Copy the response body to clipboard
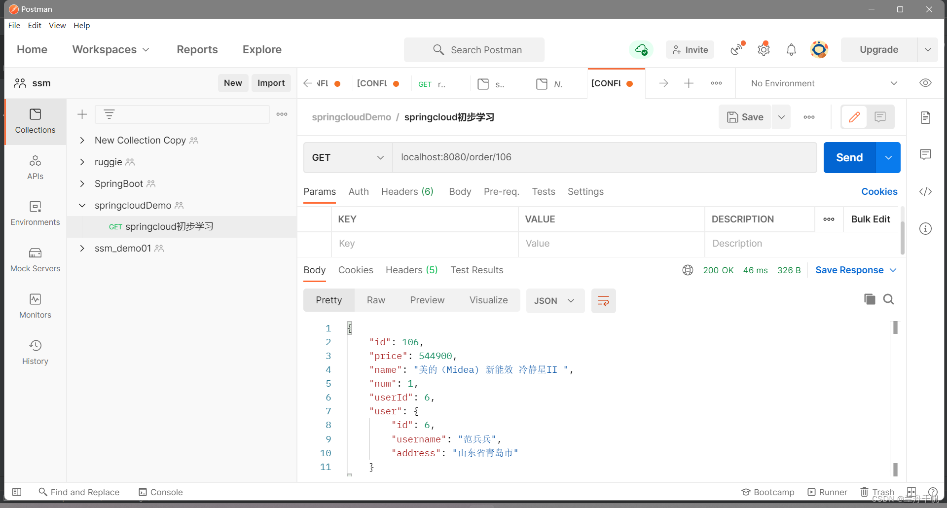This screenshot has height=508, width=947. point(870,299)
